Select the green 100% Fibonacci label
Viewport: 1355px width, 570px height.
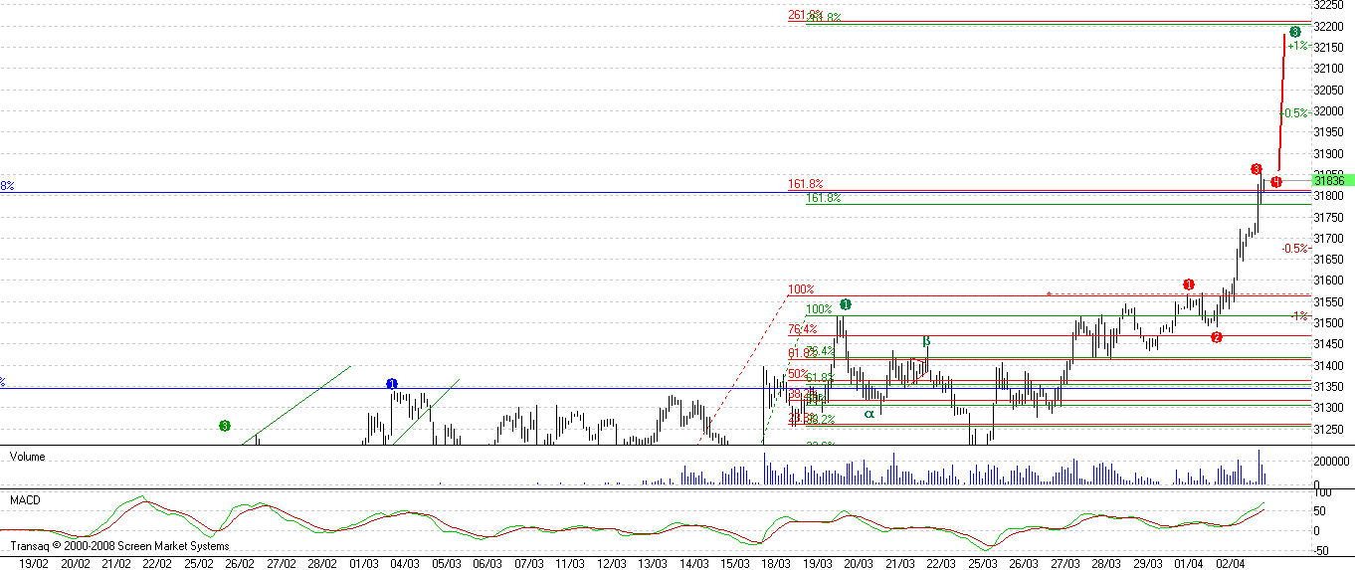[819, 309]
